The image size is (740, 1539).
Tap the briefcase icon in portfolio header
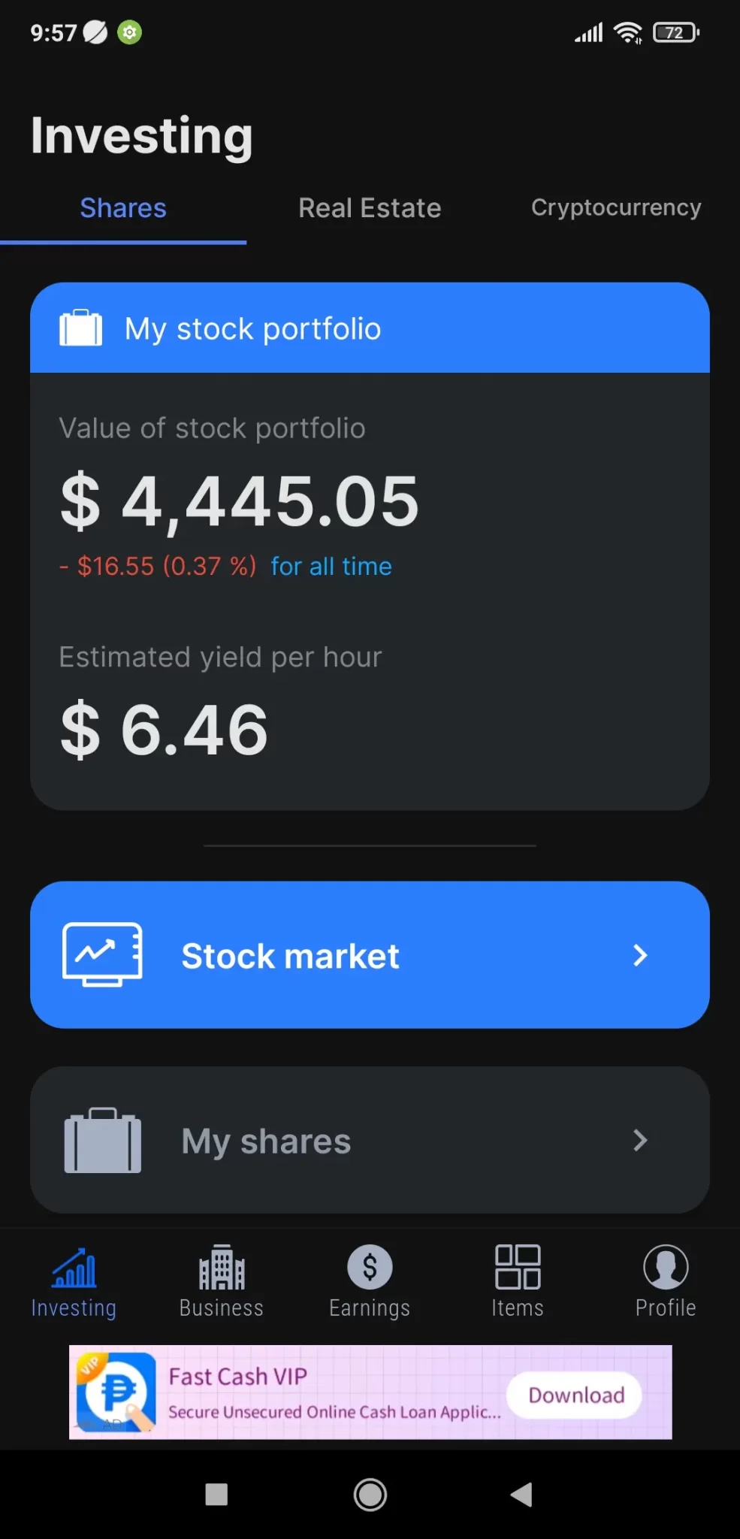coord(81,328)
